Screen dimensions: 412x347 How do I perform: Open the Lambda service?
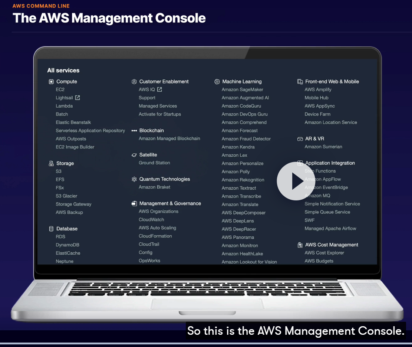pos(64,106)
